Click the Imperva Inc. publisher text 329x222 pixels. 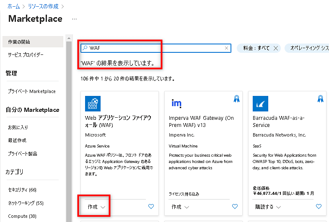[181, 135]
